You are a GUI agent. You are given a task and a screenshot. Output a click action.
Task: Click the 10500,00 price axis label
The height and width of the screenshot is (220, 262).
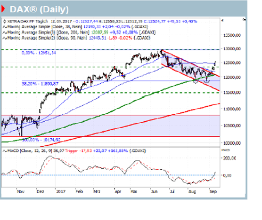[232, 126]
